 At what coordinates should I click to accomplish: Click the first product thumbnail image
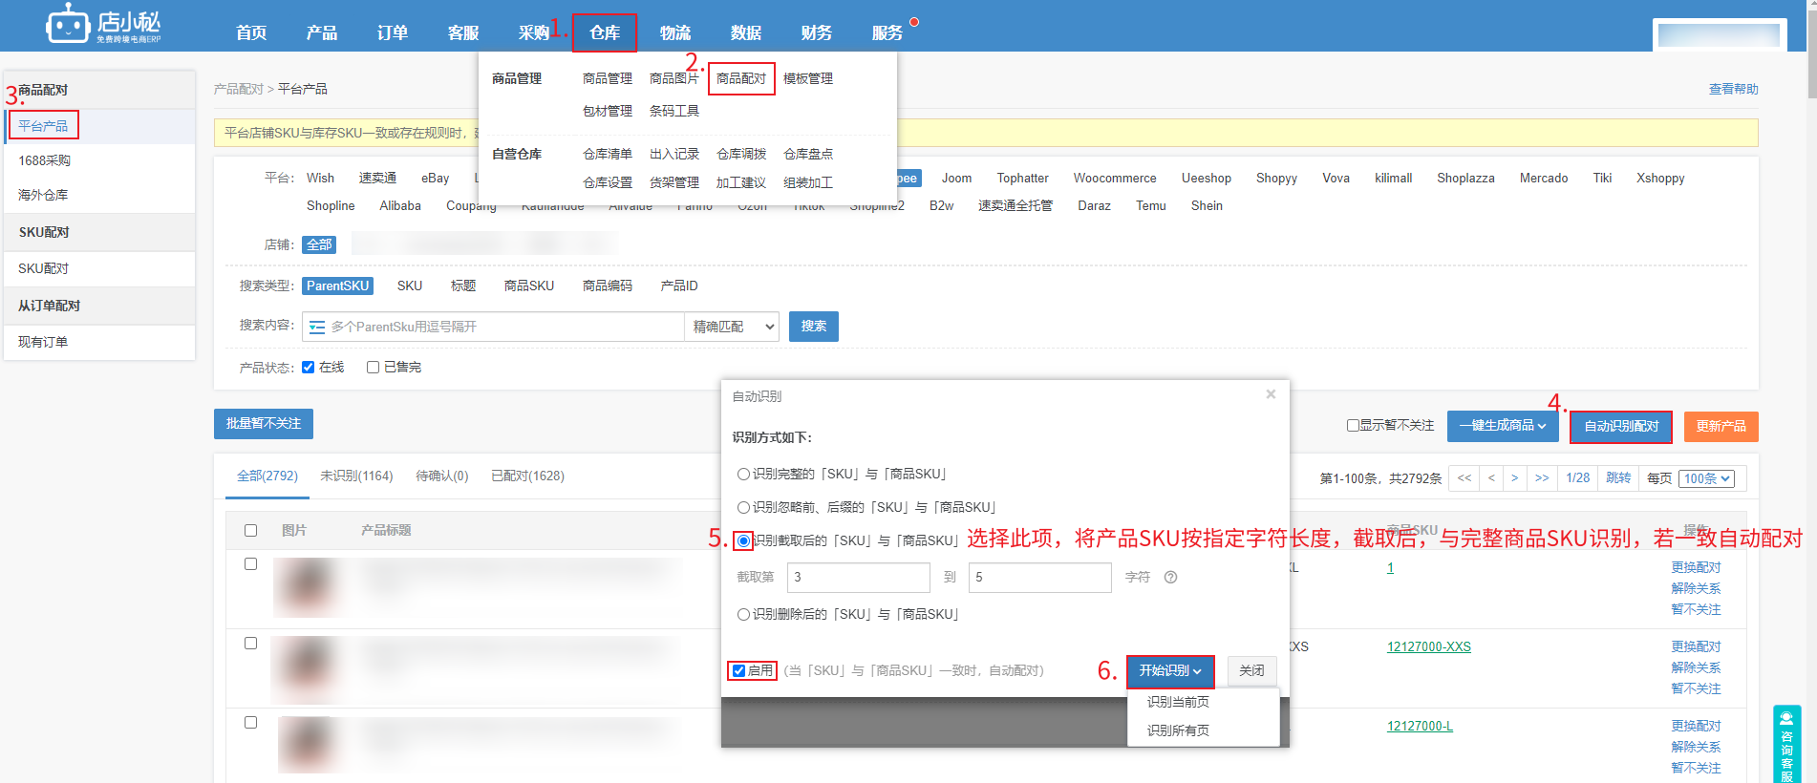tap(308, 587)
